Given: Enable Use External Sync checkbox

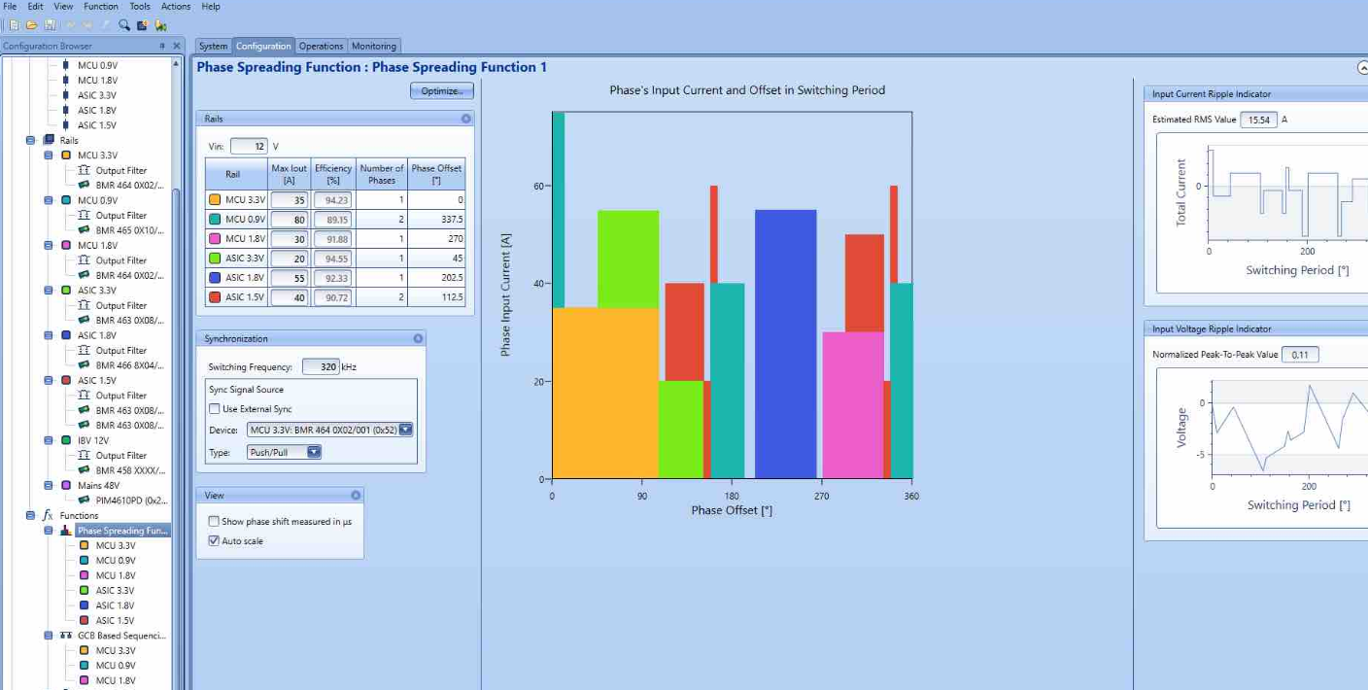Looking at the screenshot, I should [214, 409].
